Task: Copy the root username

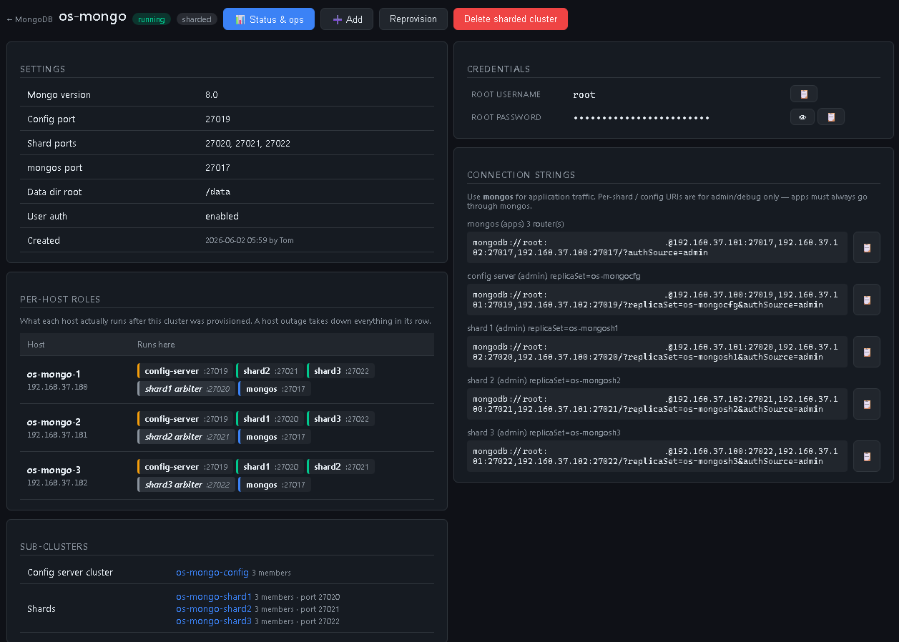Action: pyautogui.click(x=803, y=94)
